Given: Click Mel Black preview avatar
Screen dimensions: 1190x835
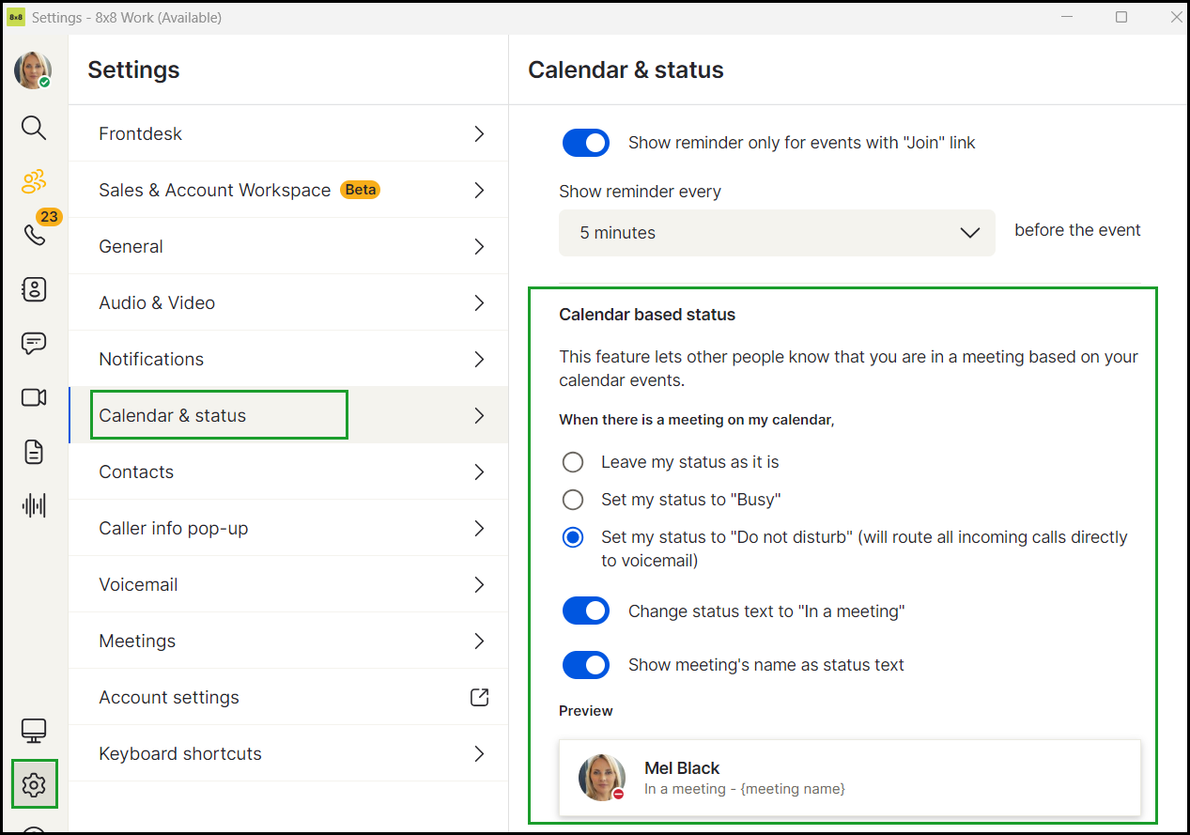Looking at the screenshot, I should click(602, 777).
